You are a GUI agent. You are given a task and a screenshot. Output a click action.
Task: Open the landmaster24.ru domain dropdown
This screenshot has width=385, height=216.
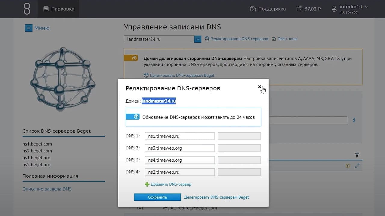point(198,39)
